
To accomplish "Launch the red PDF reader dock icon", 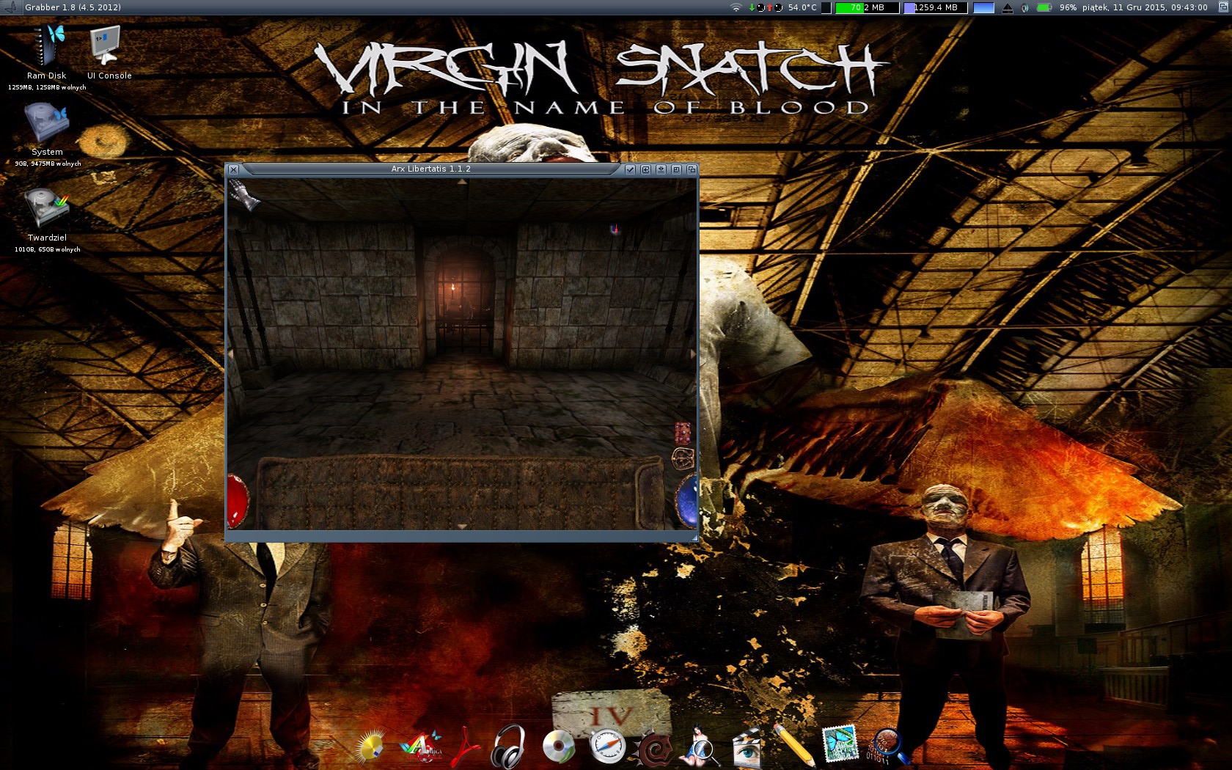I will click(x=465, y=747).
